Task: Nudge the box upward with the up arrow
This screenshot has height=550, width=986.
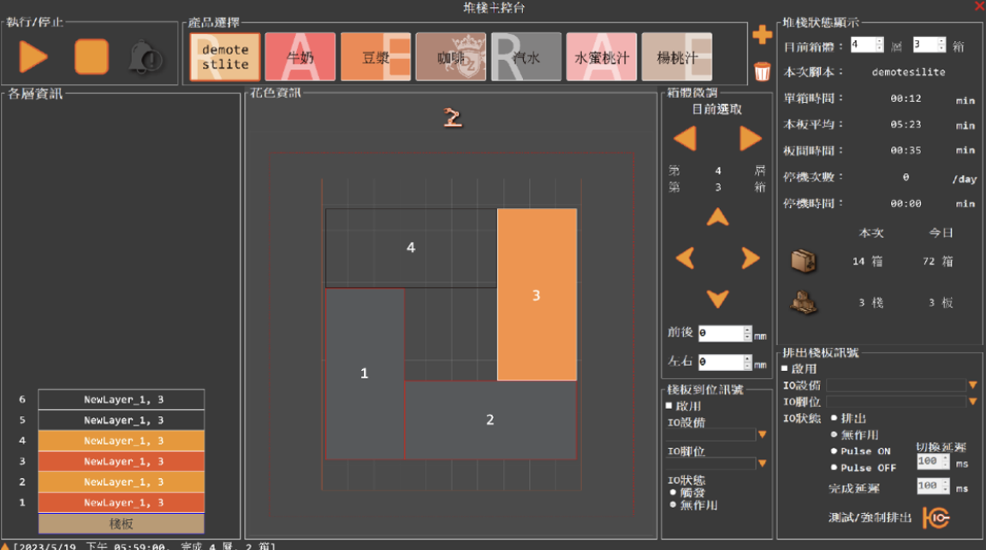Action: (x=717, y=218)
